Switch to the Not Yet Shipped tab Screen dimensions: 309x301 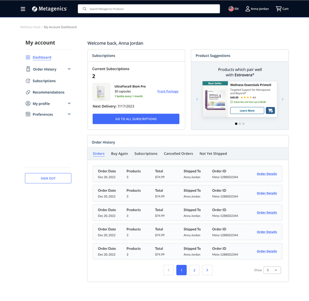(213, 154)
